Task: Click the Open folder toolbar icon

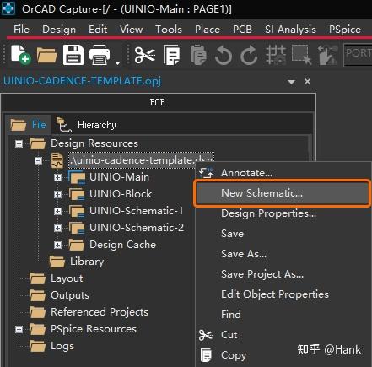Action: pyautogui.click(x=46, y=55)
